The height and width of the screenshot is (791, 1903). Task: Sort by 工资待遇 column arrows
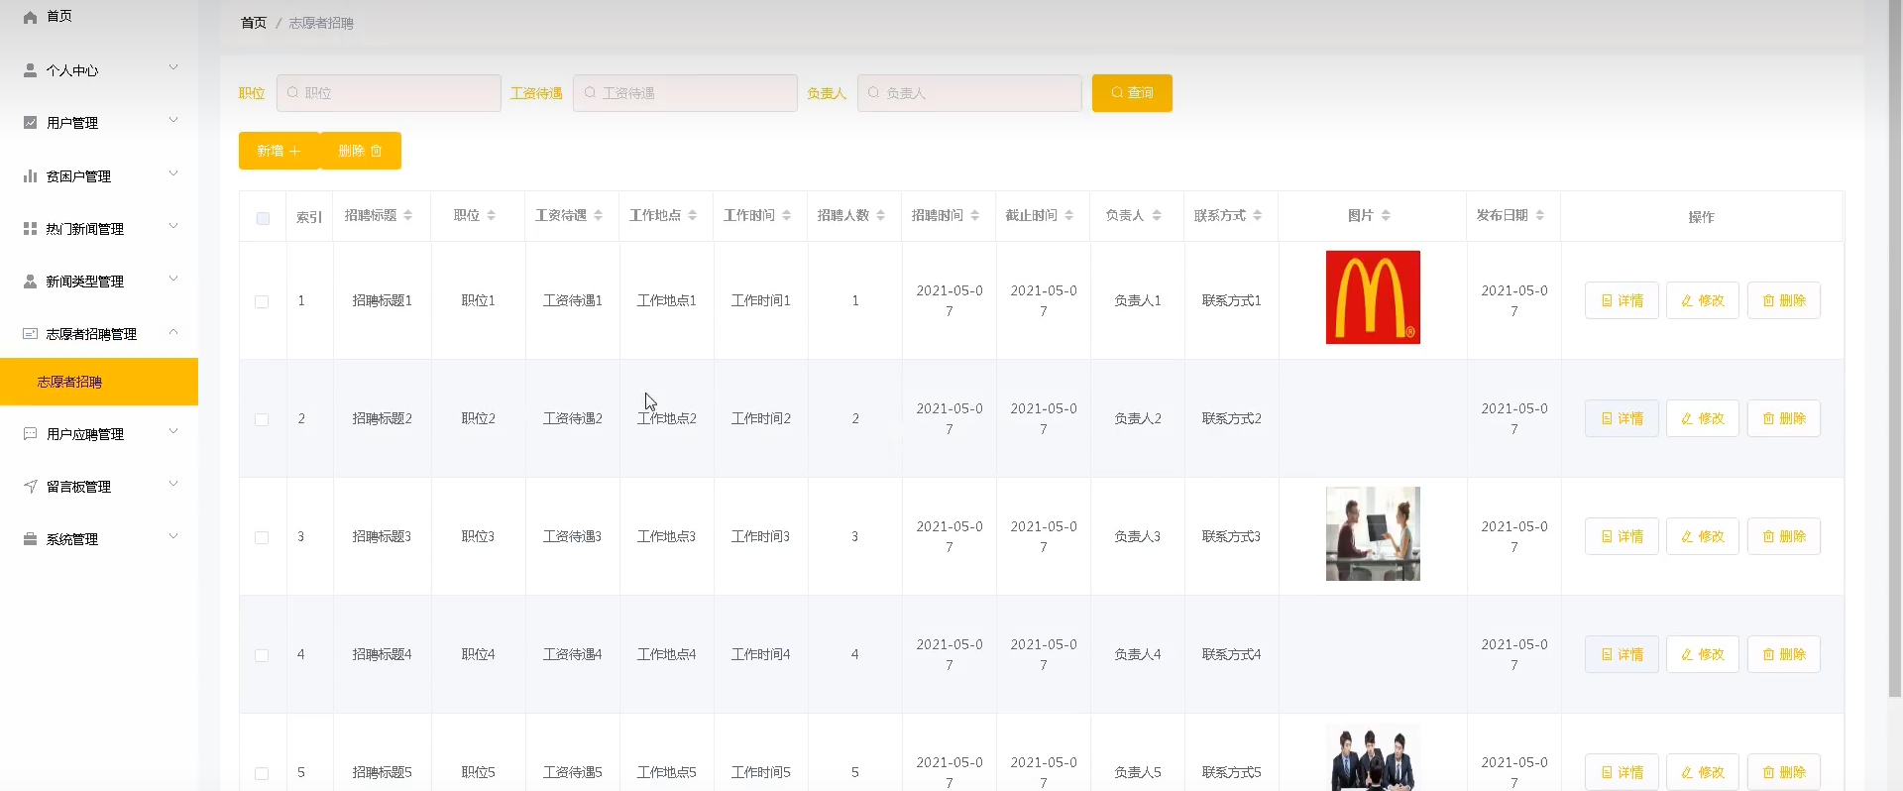(x=599, y=215)
